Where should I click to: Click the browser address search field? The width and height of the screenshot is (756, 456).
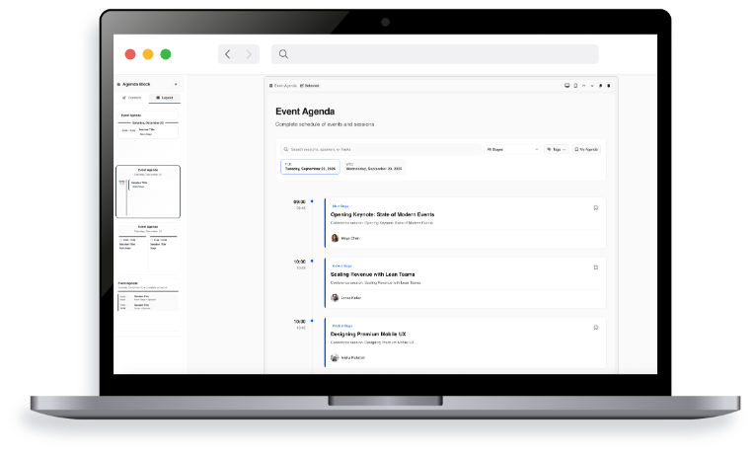click(x=435, y=54)
